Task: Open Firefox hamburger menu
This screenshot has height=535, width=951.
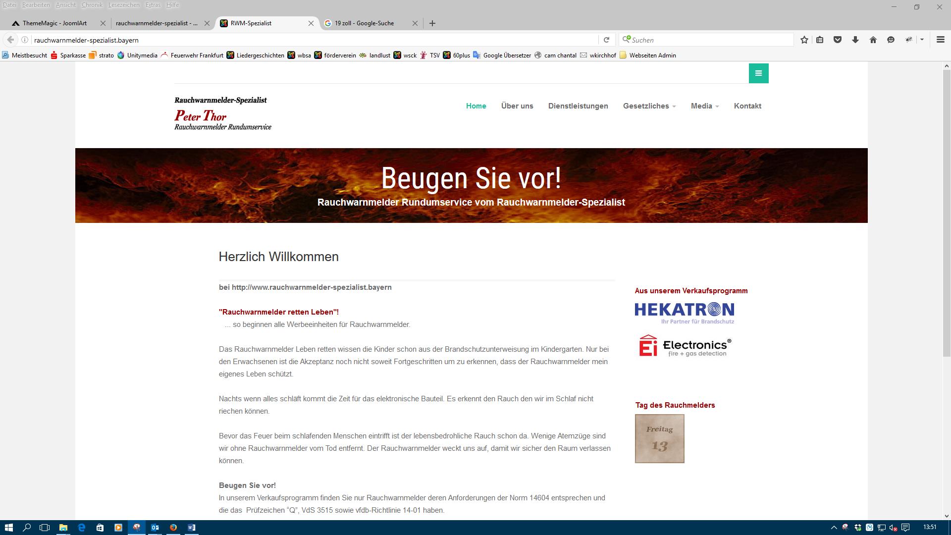Action: tap(940, 40)
